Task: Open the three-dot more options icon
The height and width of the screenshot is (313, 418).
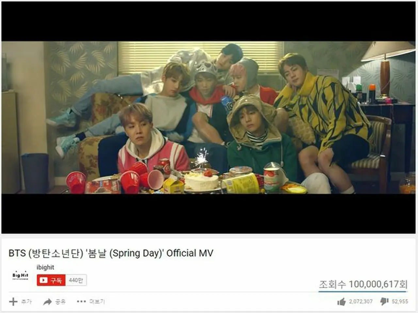Action: coord(81,301)
